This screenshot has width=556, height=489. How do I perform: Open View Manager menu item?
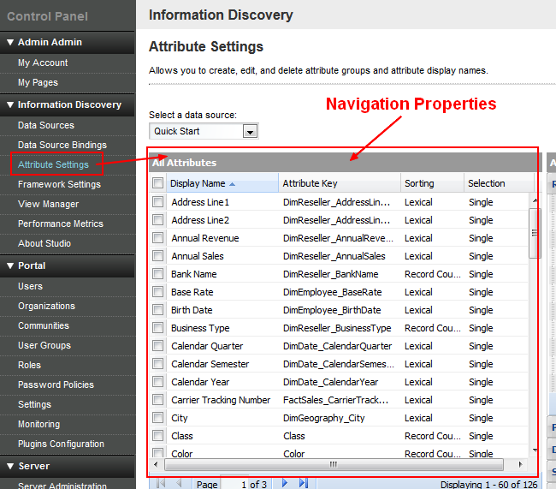pos(48,204)
